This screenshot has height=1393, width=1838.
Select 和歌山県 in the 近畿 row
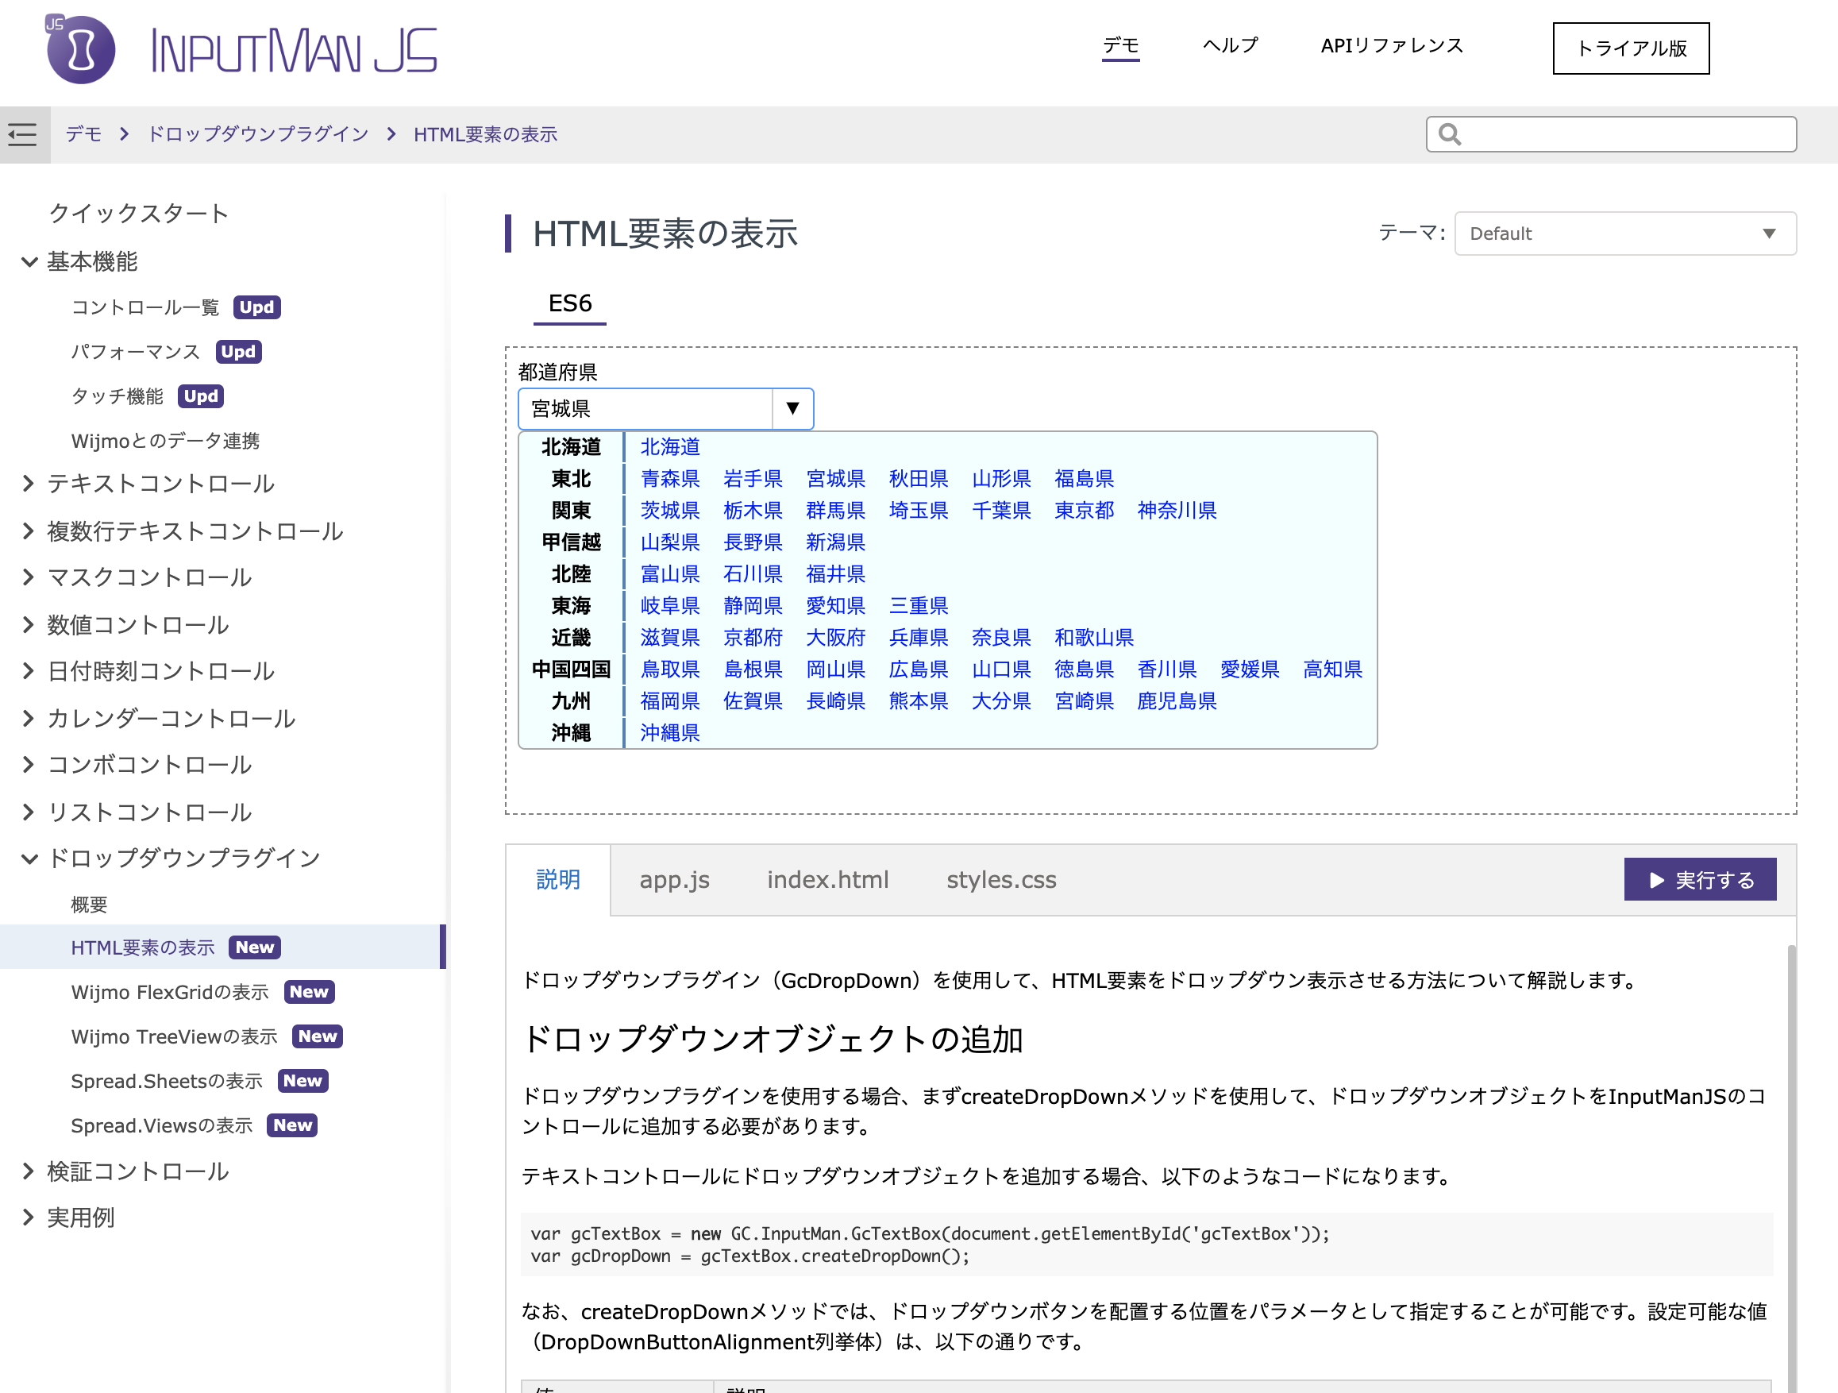click(x=1093, y=638)
